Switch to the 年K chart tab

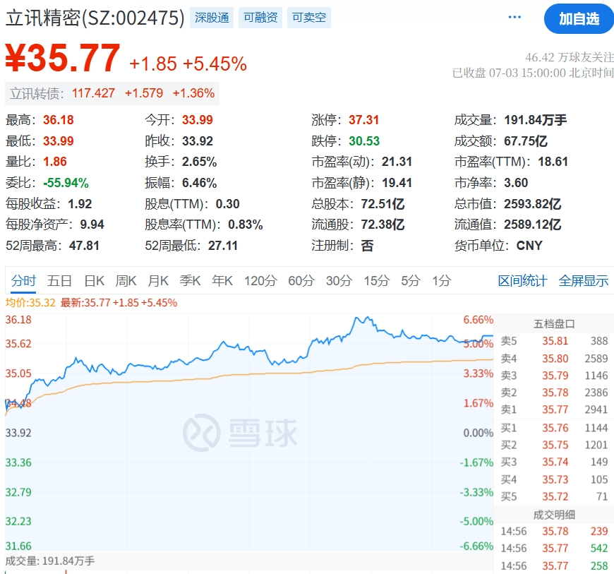pos(222,281)
